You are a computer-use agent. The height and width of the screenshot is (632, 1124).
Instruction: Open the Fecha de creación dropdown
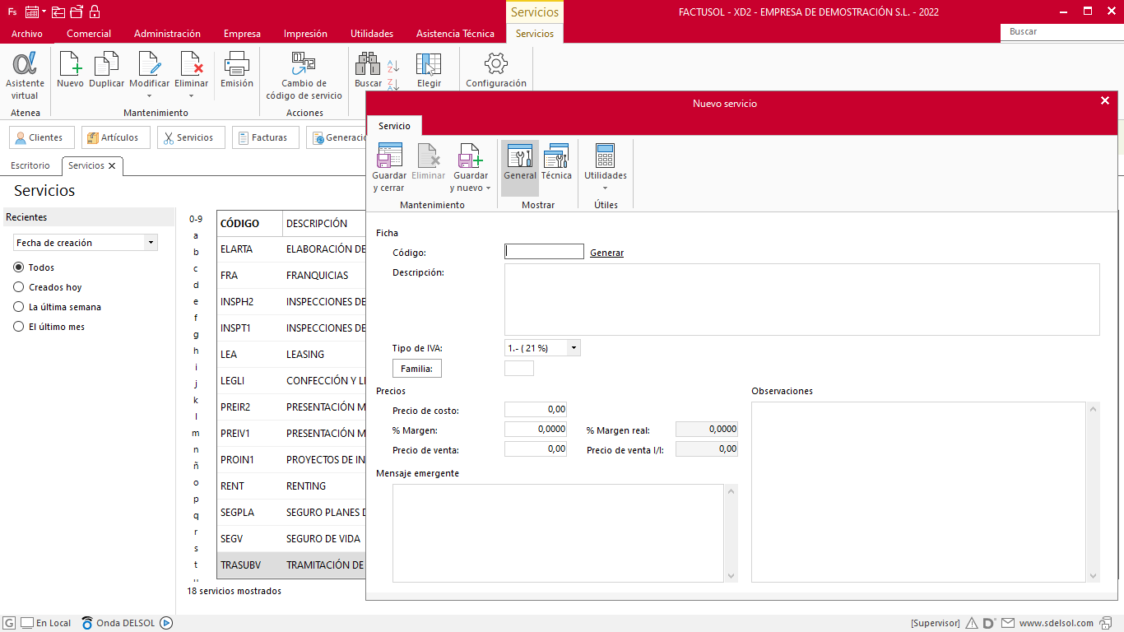(x=151, y=243)
